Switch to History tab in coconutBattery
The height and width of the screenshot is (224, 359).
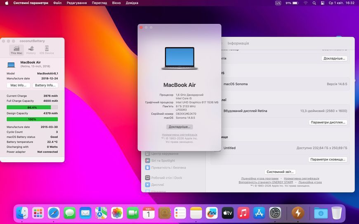pos(31,50)
